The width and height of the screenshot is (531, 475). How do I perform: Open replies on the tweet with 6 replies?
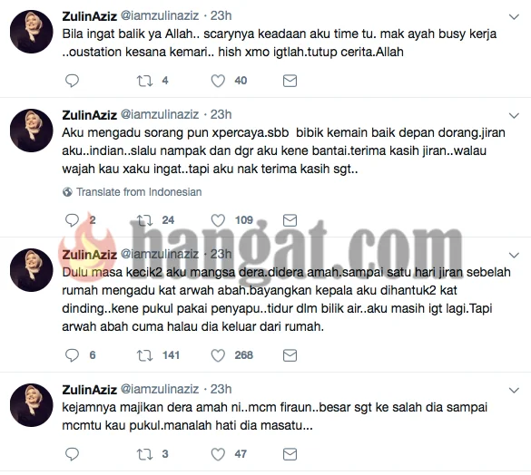coord(72,355)
